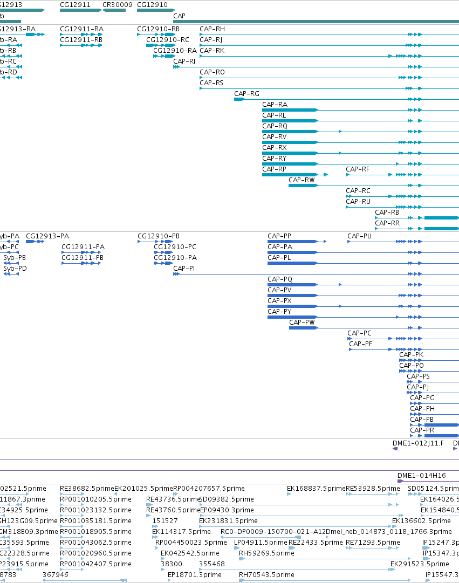Image resolution: width=459 pixels, height=583 pixels.
Task: Click the CG12911 gene label
Action: 75,5
